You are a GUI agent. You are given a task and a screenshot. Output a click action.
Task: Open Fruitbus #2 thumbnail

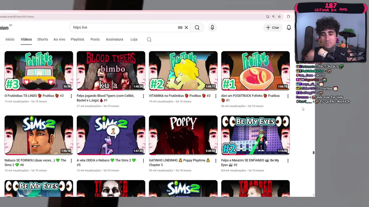click(183, 71)
